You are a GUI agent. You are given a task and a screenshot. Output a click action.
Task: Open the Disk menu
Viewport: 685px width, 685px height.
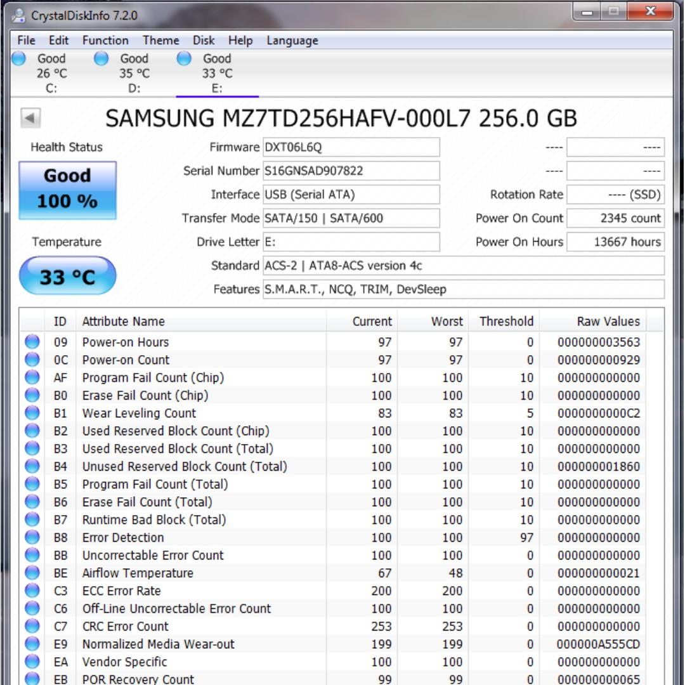[204, 41]
